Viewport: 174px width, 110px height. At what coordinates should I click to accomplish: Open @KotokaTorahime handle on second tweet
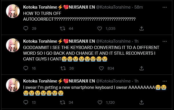point(113,41)
